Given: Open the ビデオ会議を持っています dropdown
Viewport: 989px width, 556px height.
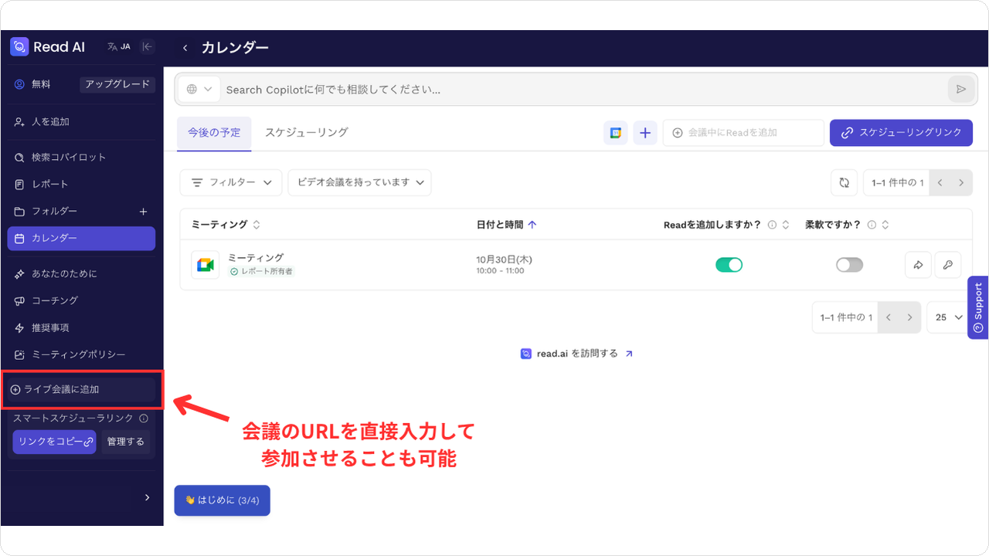Looking at the screenshot, I should (x=360, y=183).
